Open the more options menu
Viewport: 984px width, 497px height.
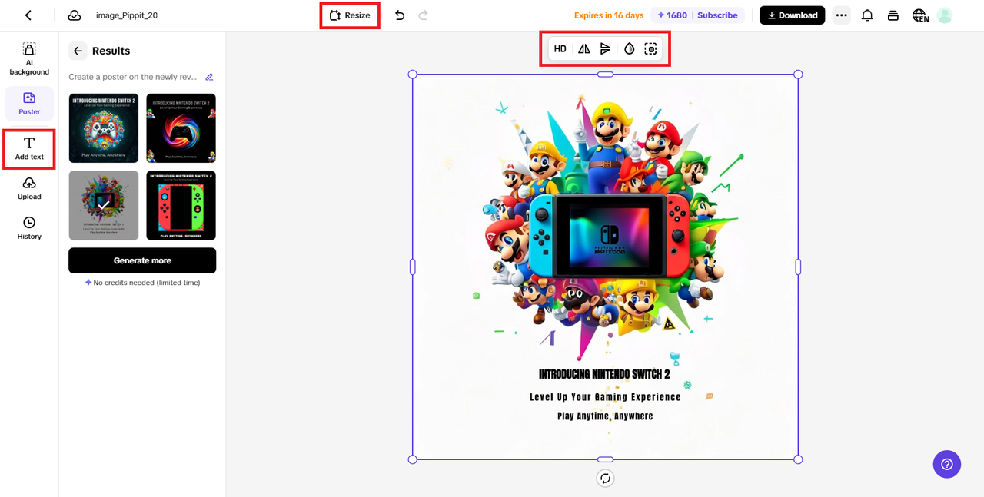pyautogui.click(x=841, y=15)
